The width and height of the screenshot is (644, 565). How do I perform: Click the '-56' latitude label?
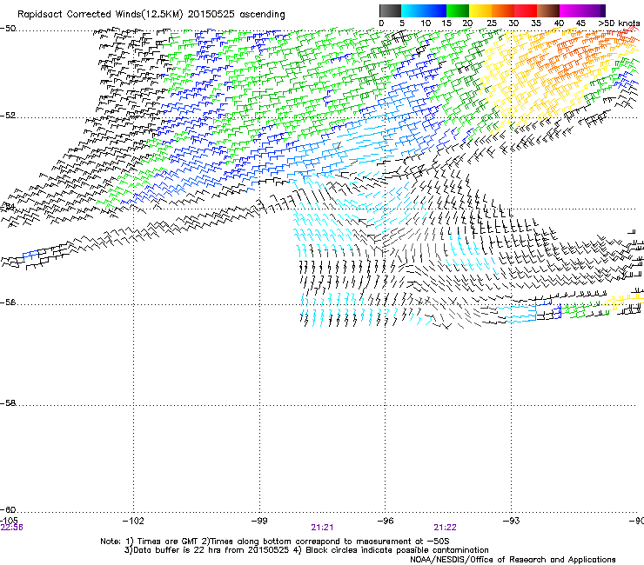pyautogui.click(x=8, y=302)
